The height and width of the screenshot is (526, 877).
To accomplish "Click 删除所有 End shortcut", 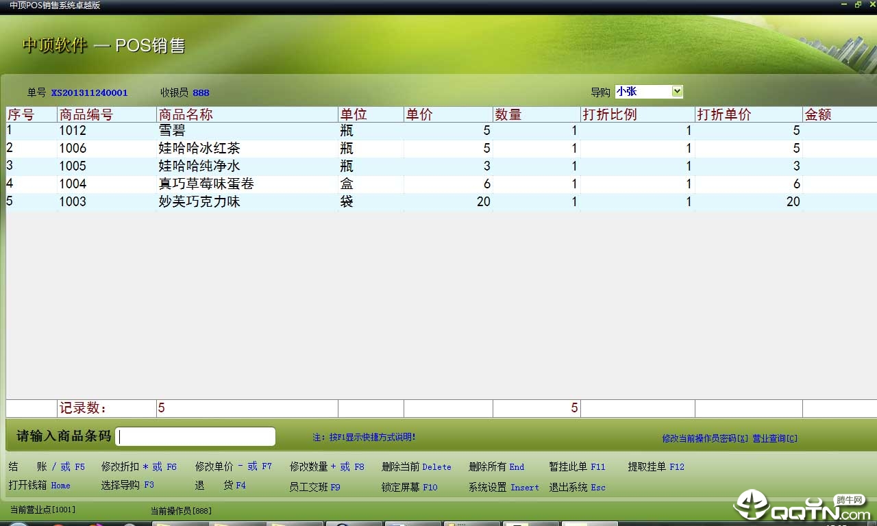I will click(496, 467).
